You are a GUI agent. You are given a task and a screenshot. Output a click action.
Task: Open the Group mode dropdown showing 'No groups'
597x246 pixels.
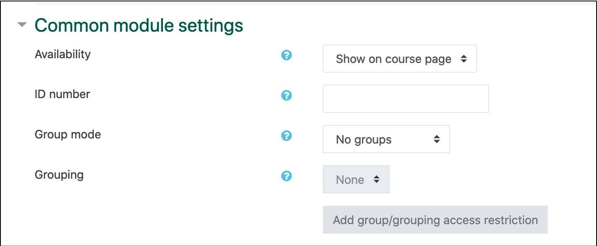tap(386, 139)
